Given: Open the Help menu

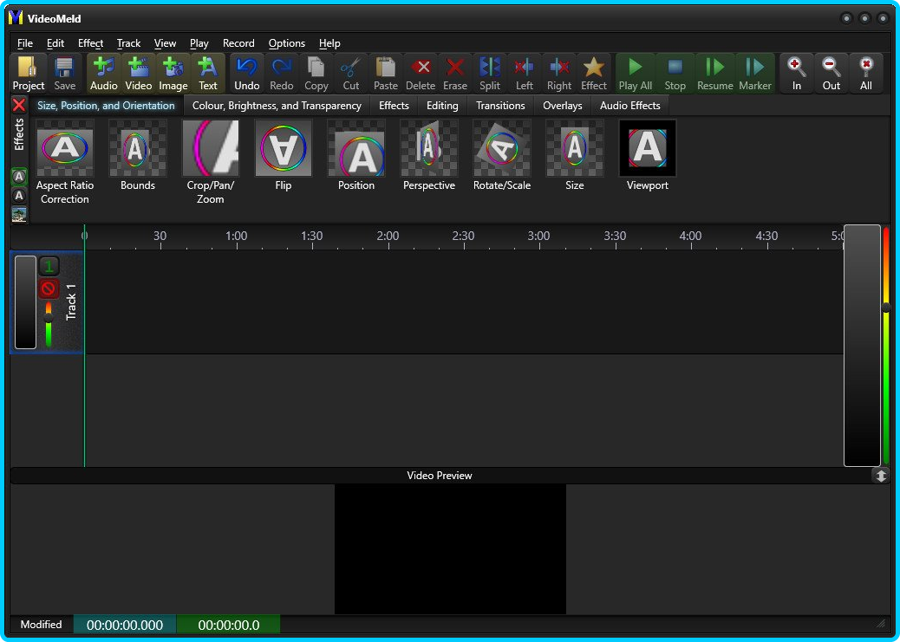Looking at the screenshot, I should [329, 43].
